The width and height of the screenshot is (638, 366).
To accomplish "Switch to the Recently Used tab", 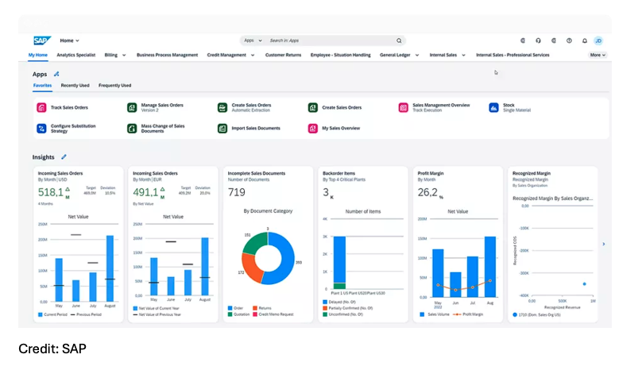I will [75, 85].
